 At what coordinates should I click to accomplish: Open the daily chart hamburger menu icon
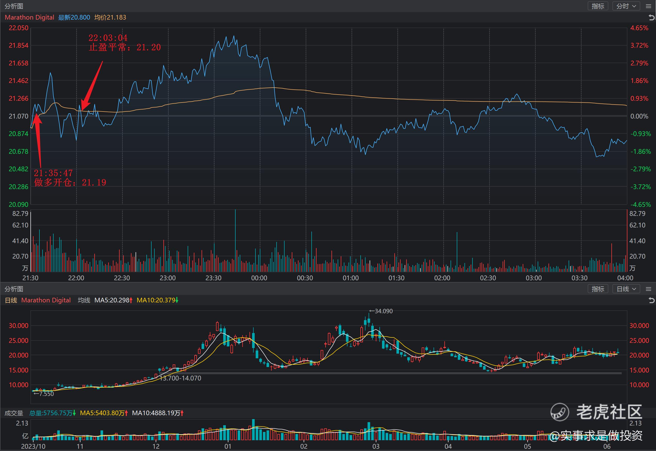click(x=649, y=289)
